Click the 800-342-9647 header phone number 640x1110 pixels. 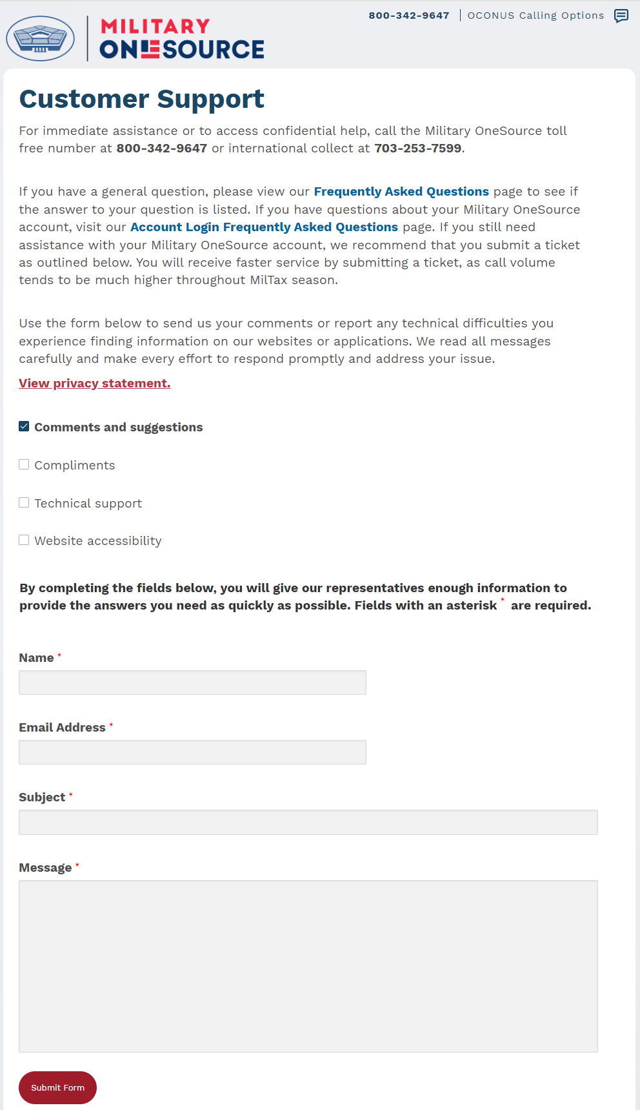click(409, 15)
